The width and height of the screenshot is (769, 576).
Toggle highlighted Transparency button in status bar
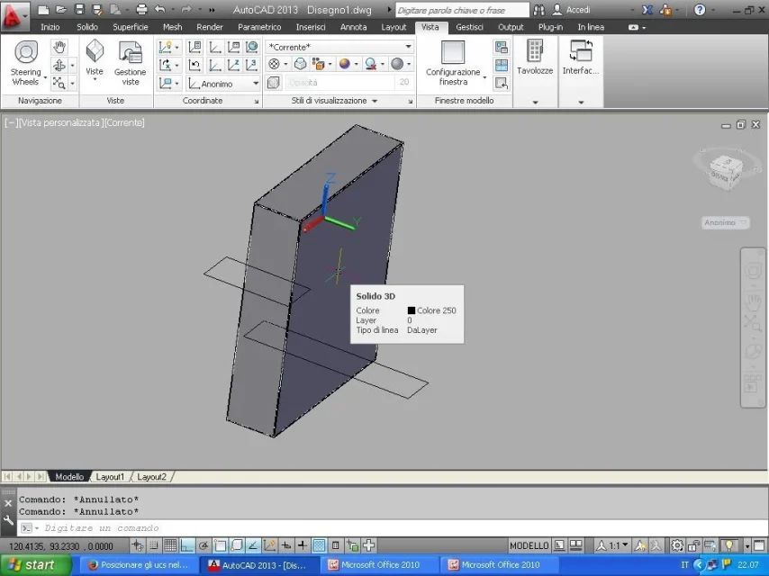[319, 545]
